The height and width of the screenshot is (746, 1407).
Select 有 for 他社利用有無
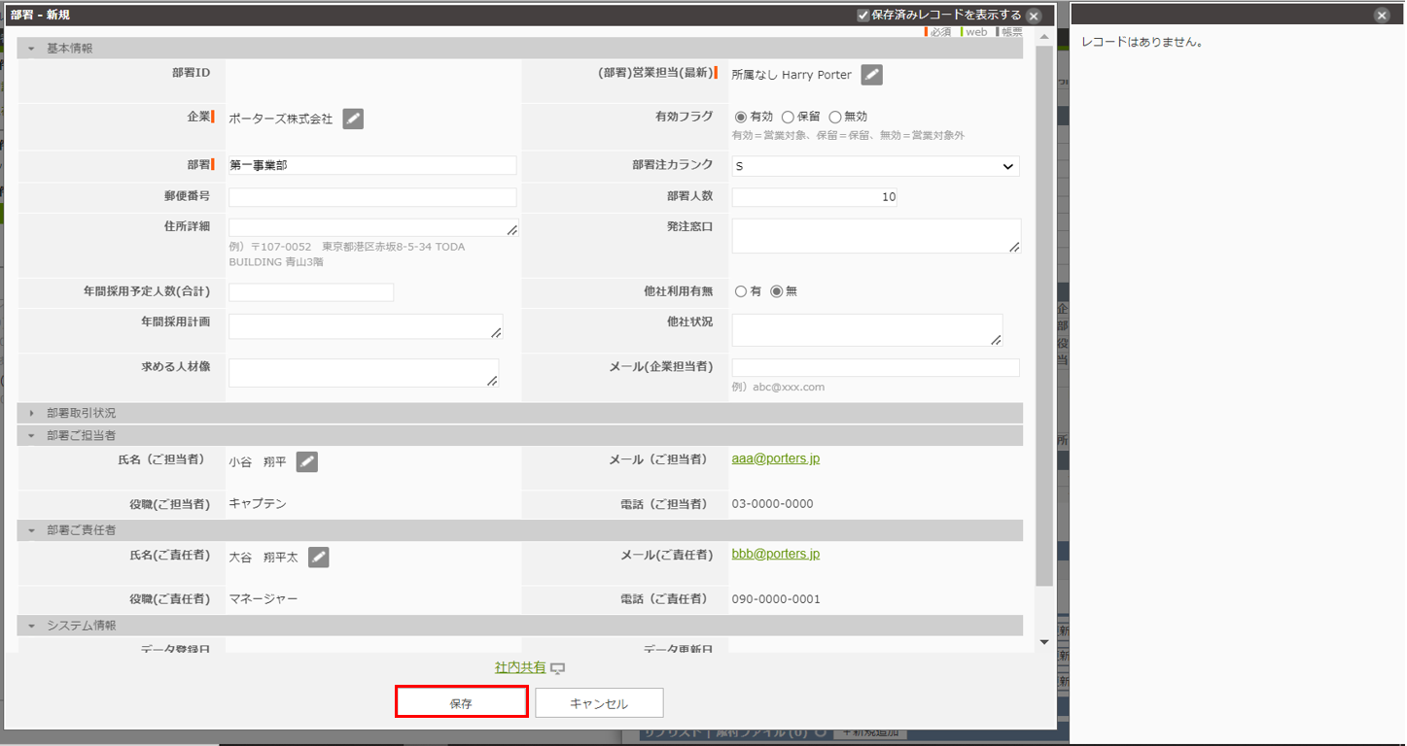[x=741, y=291]
